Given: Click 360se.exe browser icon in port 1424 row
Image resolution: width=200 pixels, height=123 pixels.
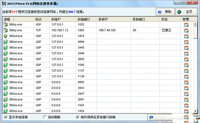Looking at the screenshot, I should click(5, 111).
